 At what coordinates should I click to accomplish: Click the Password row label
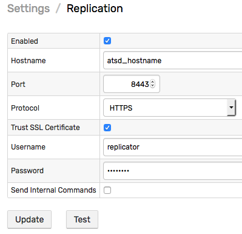(x=27, y=171)
